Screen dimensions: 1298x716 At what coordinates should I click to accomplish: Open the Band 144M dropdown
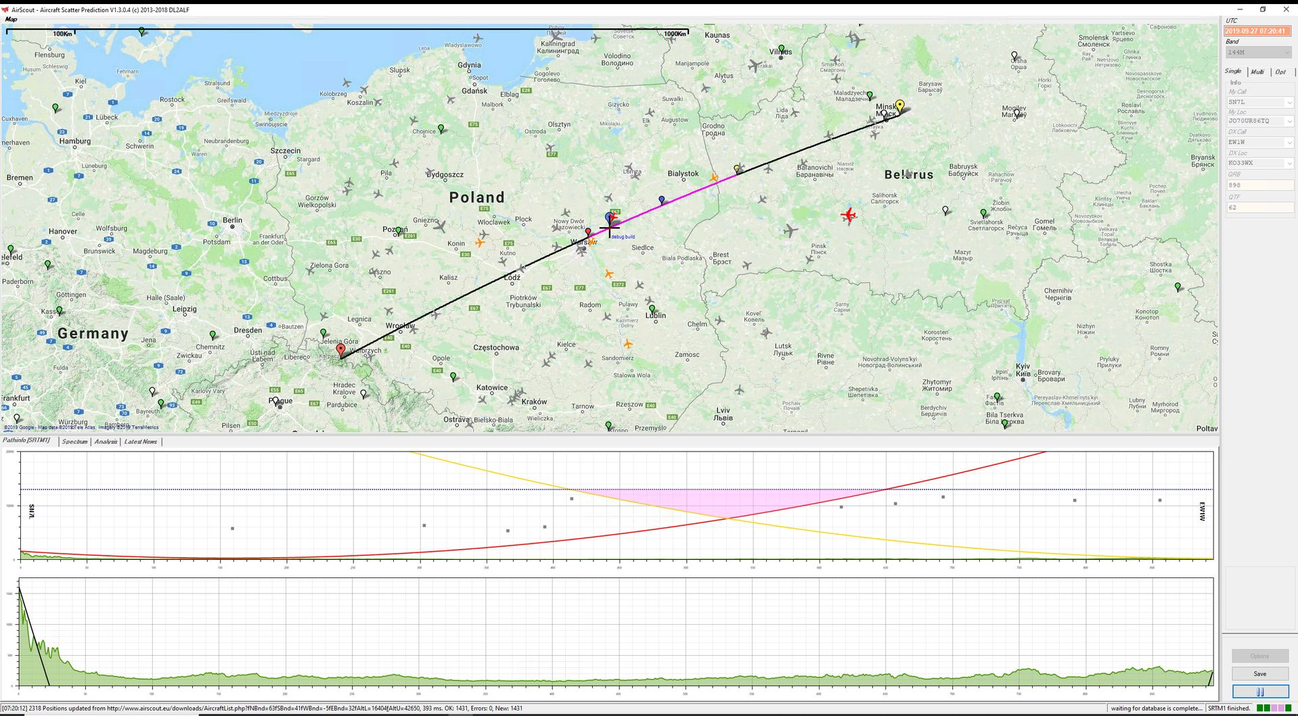click(x=1258, y=53)
